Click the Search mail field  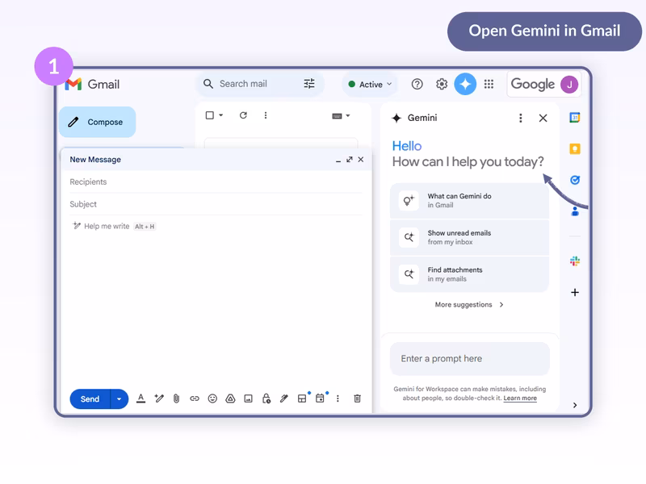260,84
